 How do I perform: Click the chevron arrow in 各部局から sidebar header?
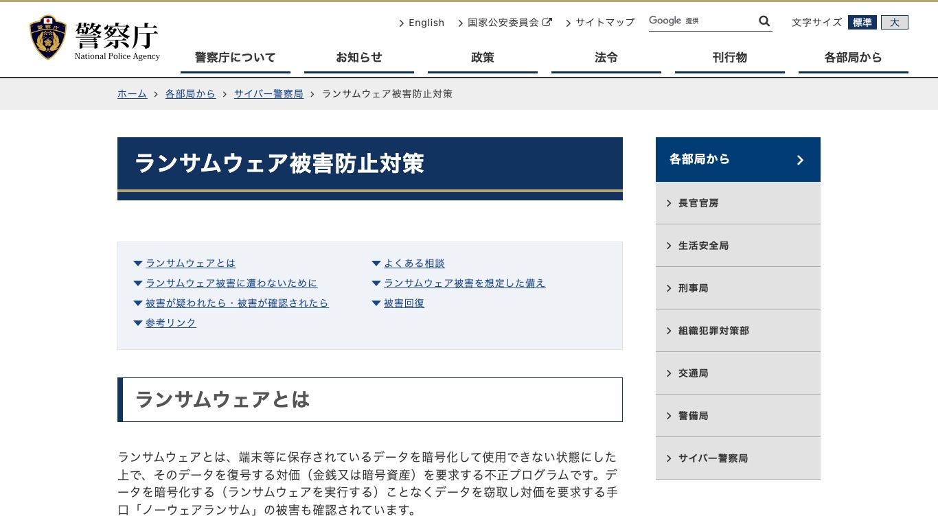point(800,160)
